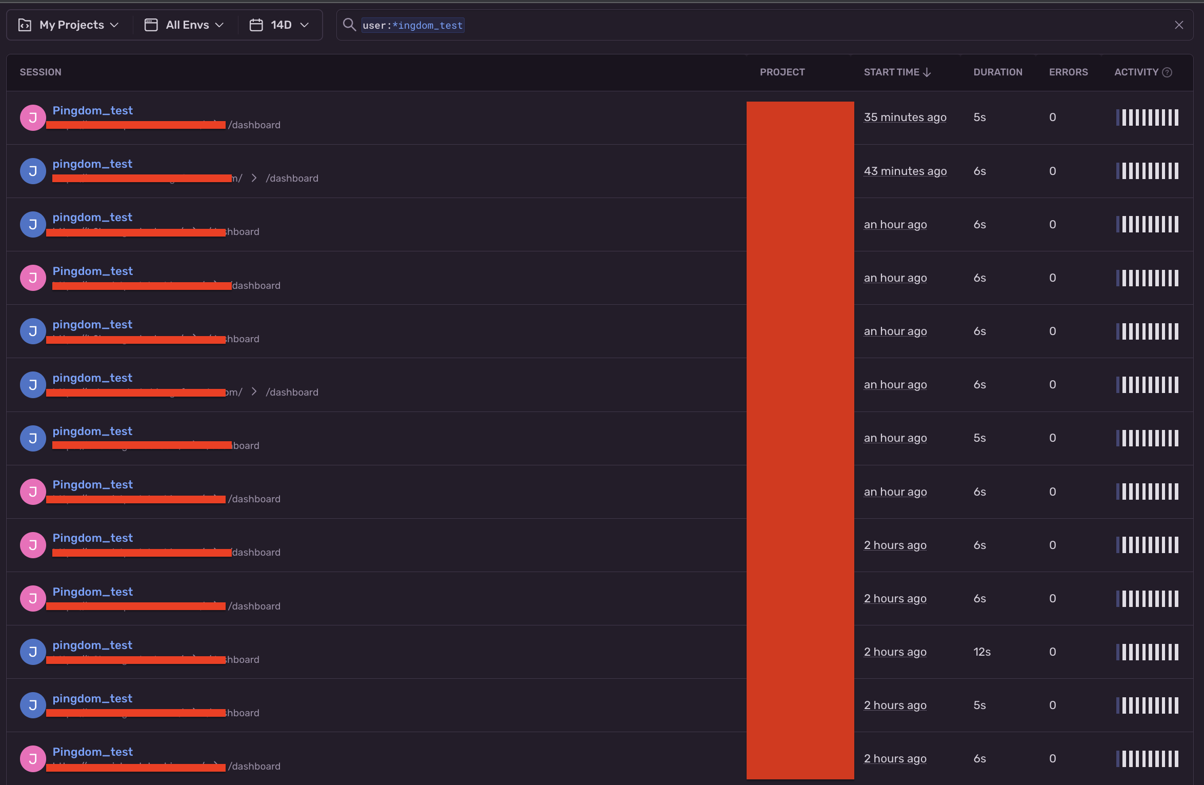Viewport: 1204px width, 785px height.
Task: Expand the All Envs selector
Action: tap(187, 24)
